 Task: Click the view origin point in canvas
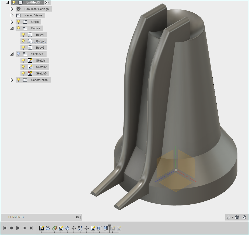click(176, 170)
